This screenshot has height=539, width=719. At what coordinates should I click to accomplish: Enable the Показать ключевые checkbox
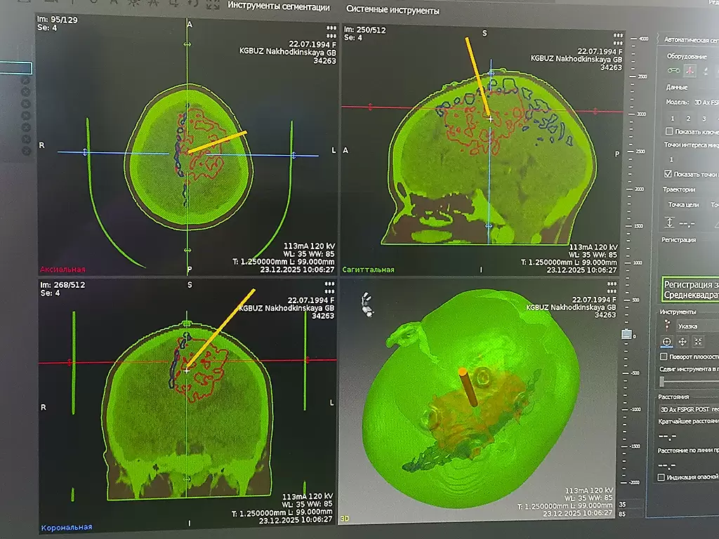pos(669,131)
